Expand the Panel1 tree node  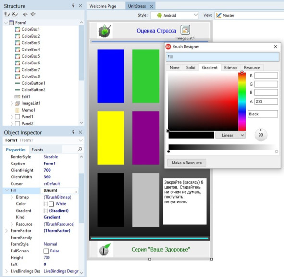12,117
